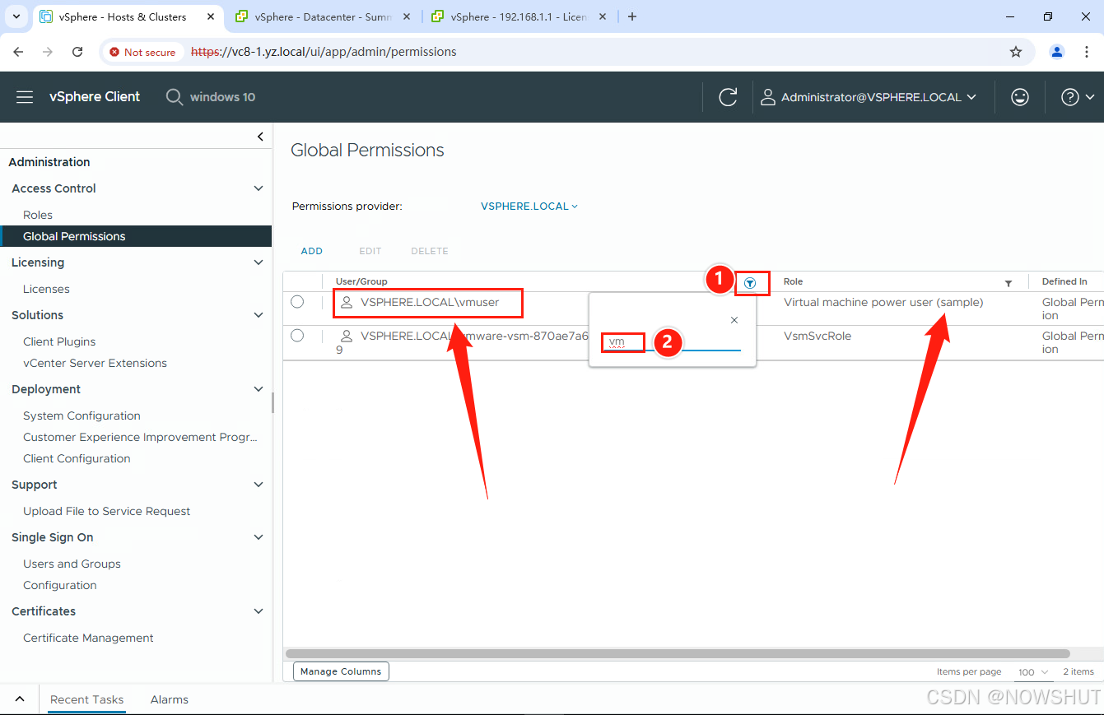The width and height of the screenshot is (1104, 715).
Task: Open Customer Experience Improvement Program page
Action: (140, 437)
